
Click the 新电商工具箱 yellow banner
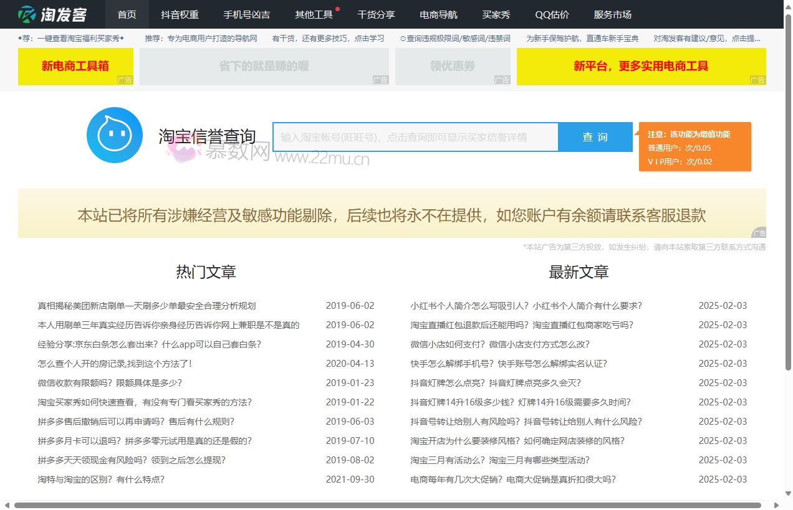tap(75, 67)
